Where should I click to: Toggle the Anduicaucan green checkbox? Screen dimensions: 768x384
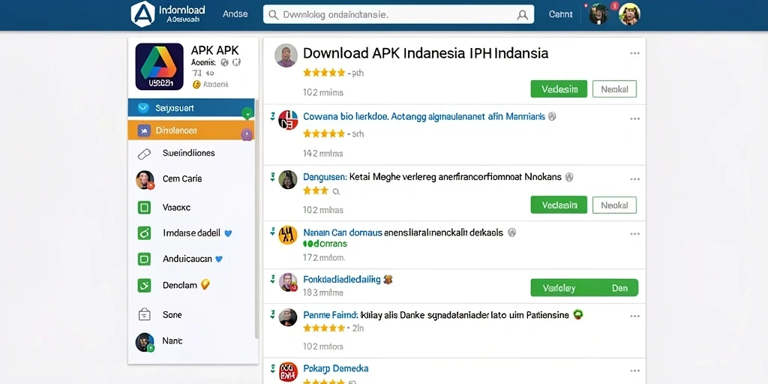point(144,259)
